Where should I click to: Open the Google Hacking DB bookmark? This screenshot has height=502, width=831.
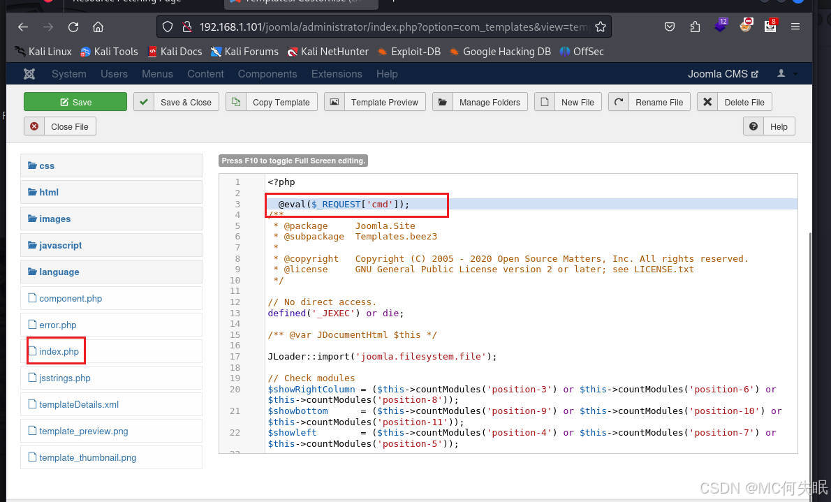point(500,52)
